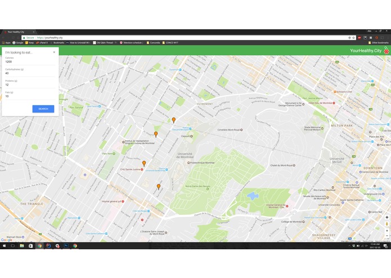Select the orange marker south of Université de Montréal station
Screen dimensions: 391x278
coord(159,187)
